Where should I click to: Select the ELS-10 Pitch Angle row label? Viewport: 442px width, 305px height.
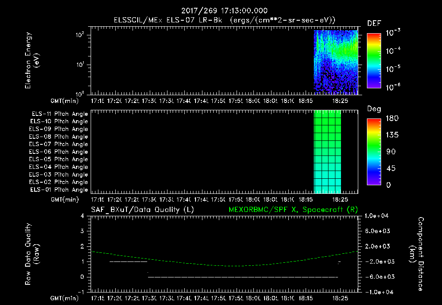tap(59, 121)
